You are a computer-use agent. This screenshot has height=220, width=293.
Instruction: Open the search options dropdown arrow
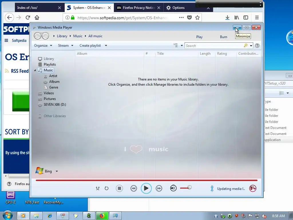(251, 46)
